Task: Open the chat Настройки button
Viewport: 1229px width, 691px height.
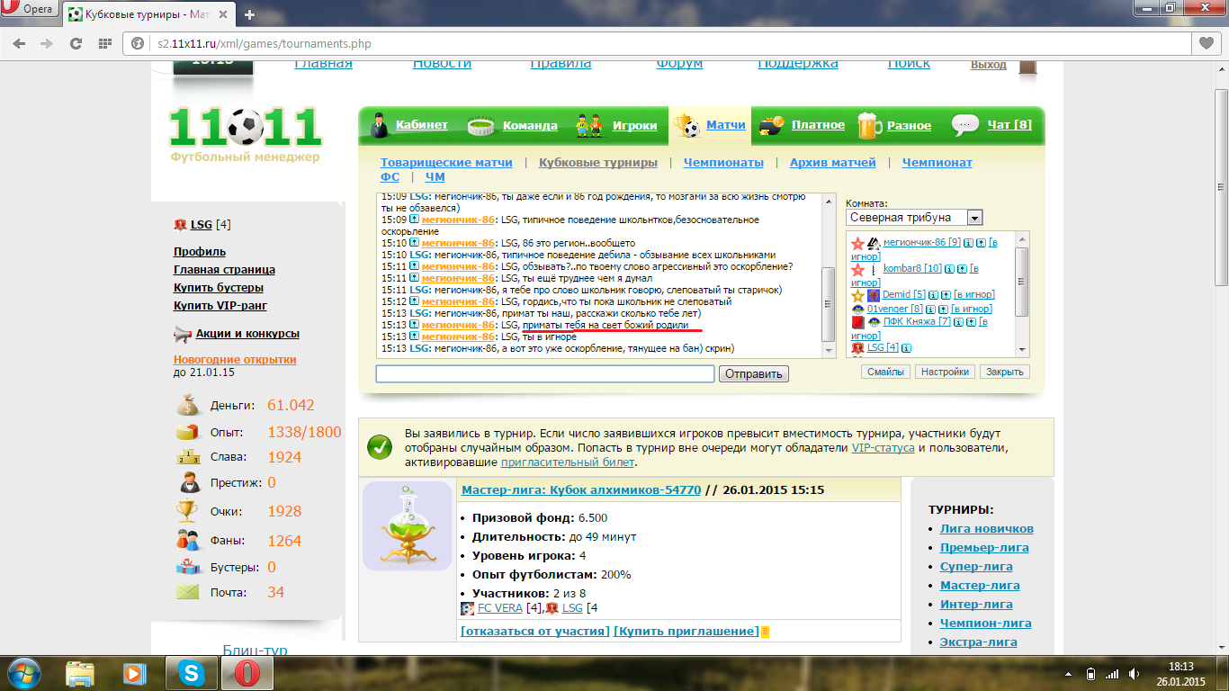Action: 944,372
